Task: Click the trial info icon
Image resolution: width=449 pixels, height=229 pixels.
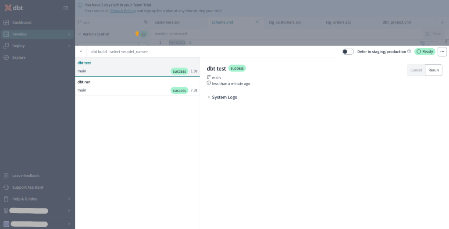Action: pos(80,5)
